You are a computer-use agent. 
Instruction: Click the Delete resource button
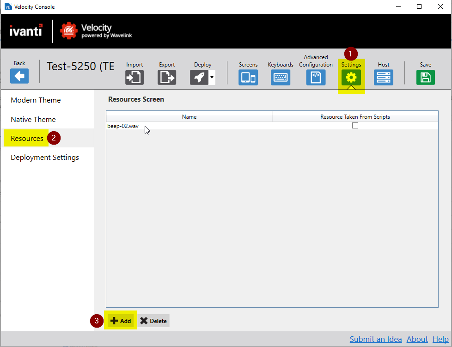(153, 321)
